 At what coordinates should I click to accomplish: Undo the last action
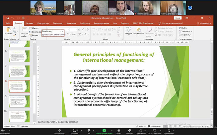(13, 18)
